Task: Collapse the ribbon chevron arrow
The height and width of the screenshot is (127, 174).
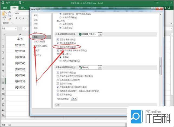Action: coord(171,23)
